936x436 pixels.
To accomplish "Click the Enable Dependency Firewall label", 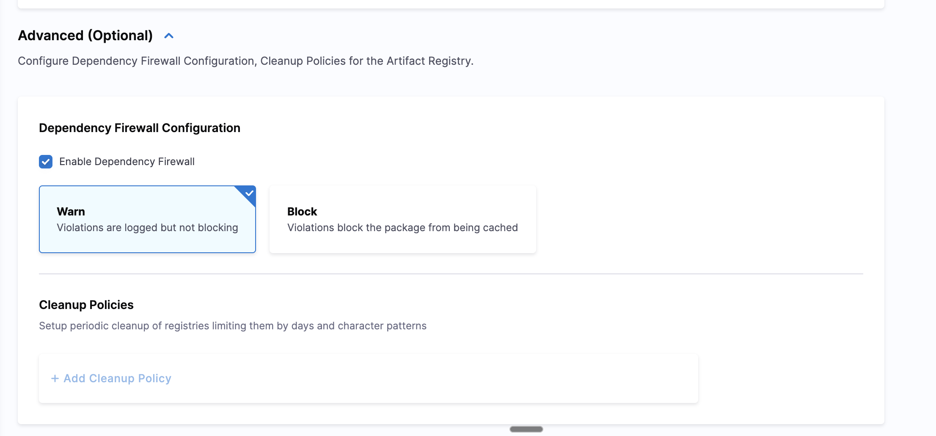I will (x=127, y=162).
